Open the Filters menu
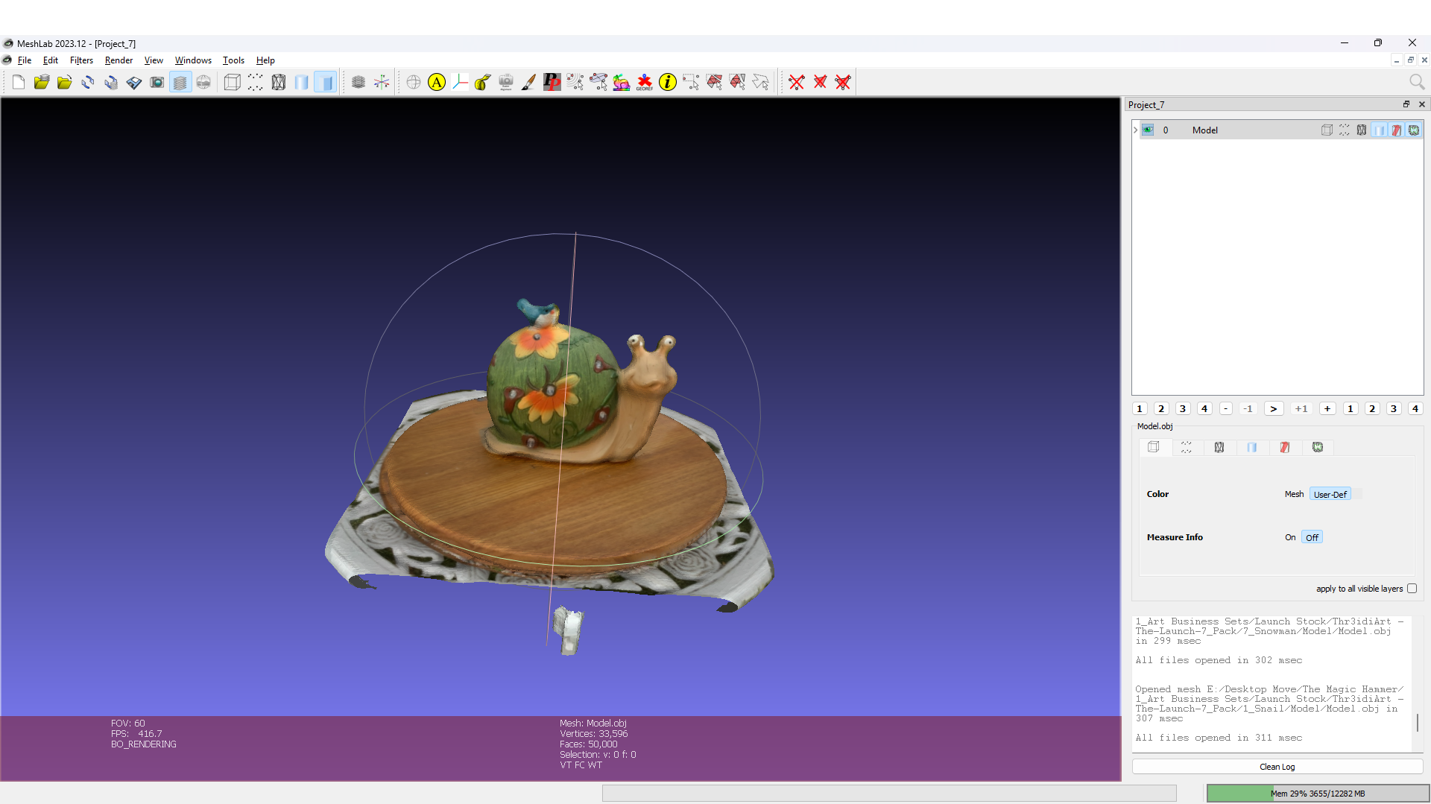1431x804 pixels. [82, 60]
